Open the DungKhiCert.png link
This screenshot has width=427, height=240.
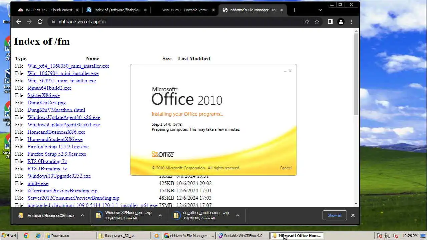47,103
